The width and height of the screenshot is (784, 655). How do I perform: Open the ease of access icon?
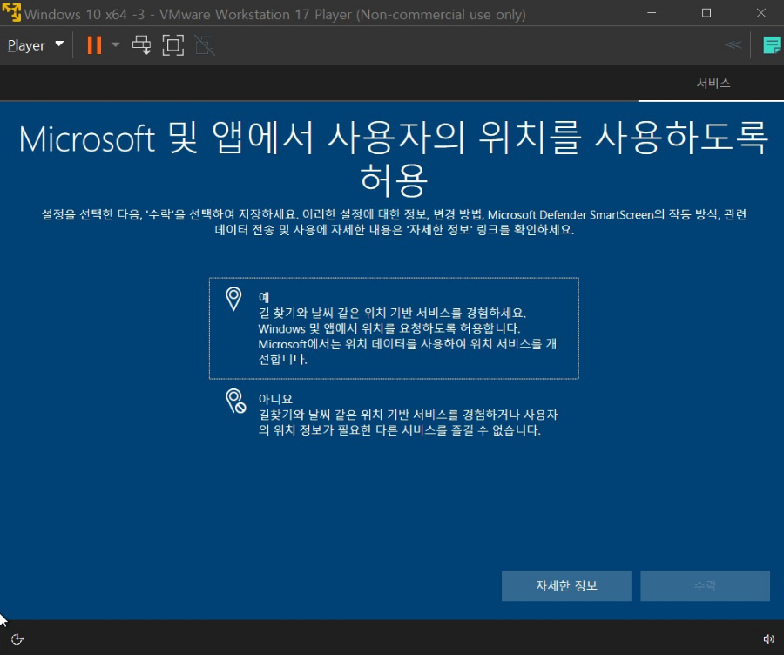coord(17,639)
